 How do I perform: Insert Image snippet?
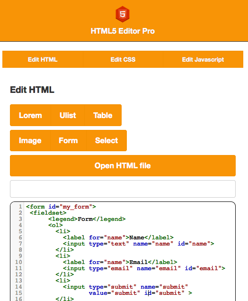click(x=30, y=140)
